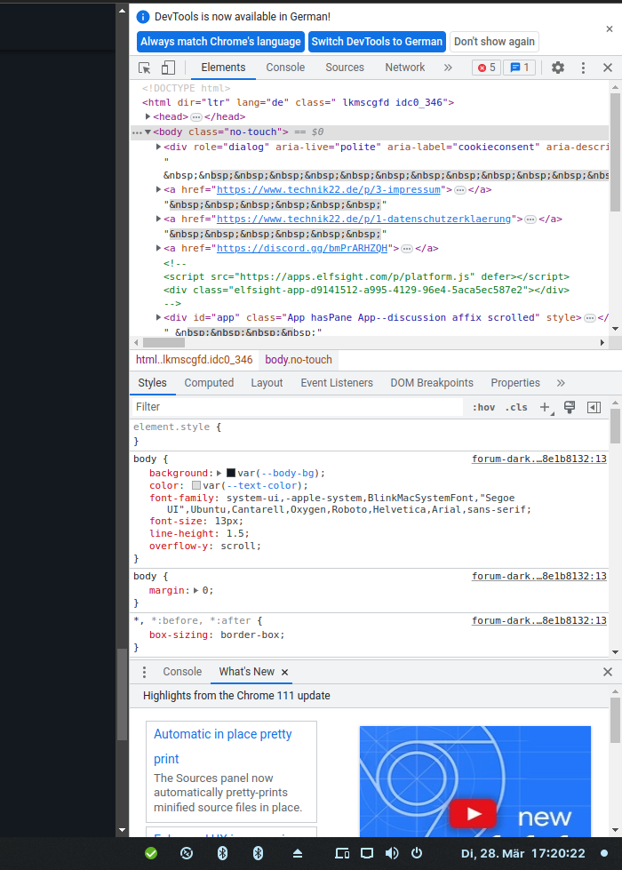Open the volume speaker tray icon

click(x=392, y=853)
